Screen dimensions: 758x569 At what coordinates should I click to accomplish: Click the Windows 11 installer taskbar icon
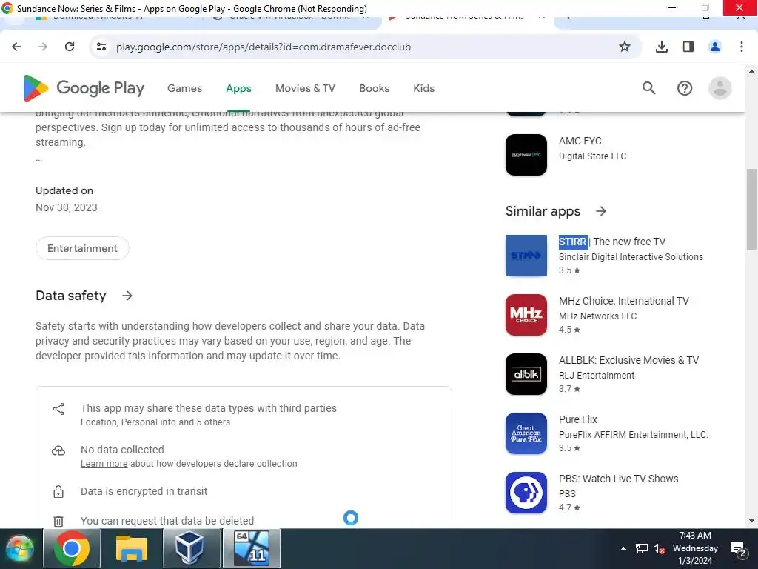click(252, 548)
